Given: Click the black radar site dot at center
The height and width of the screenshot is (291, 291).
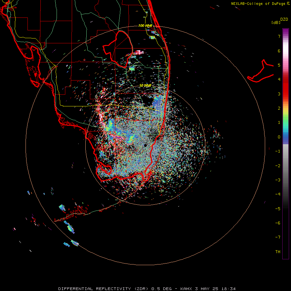Looking at the screenshot, I should tap(145, 145).
